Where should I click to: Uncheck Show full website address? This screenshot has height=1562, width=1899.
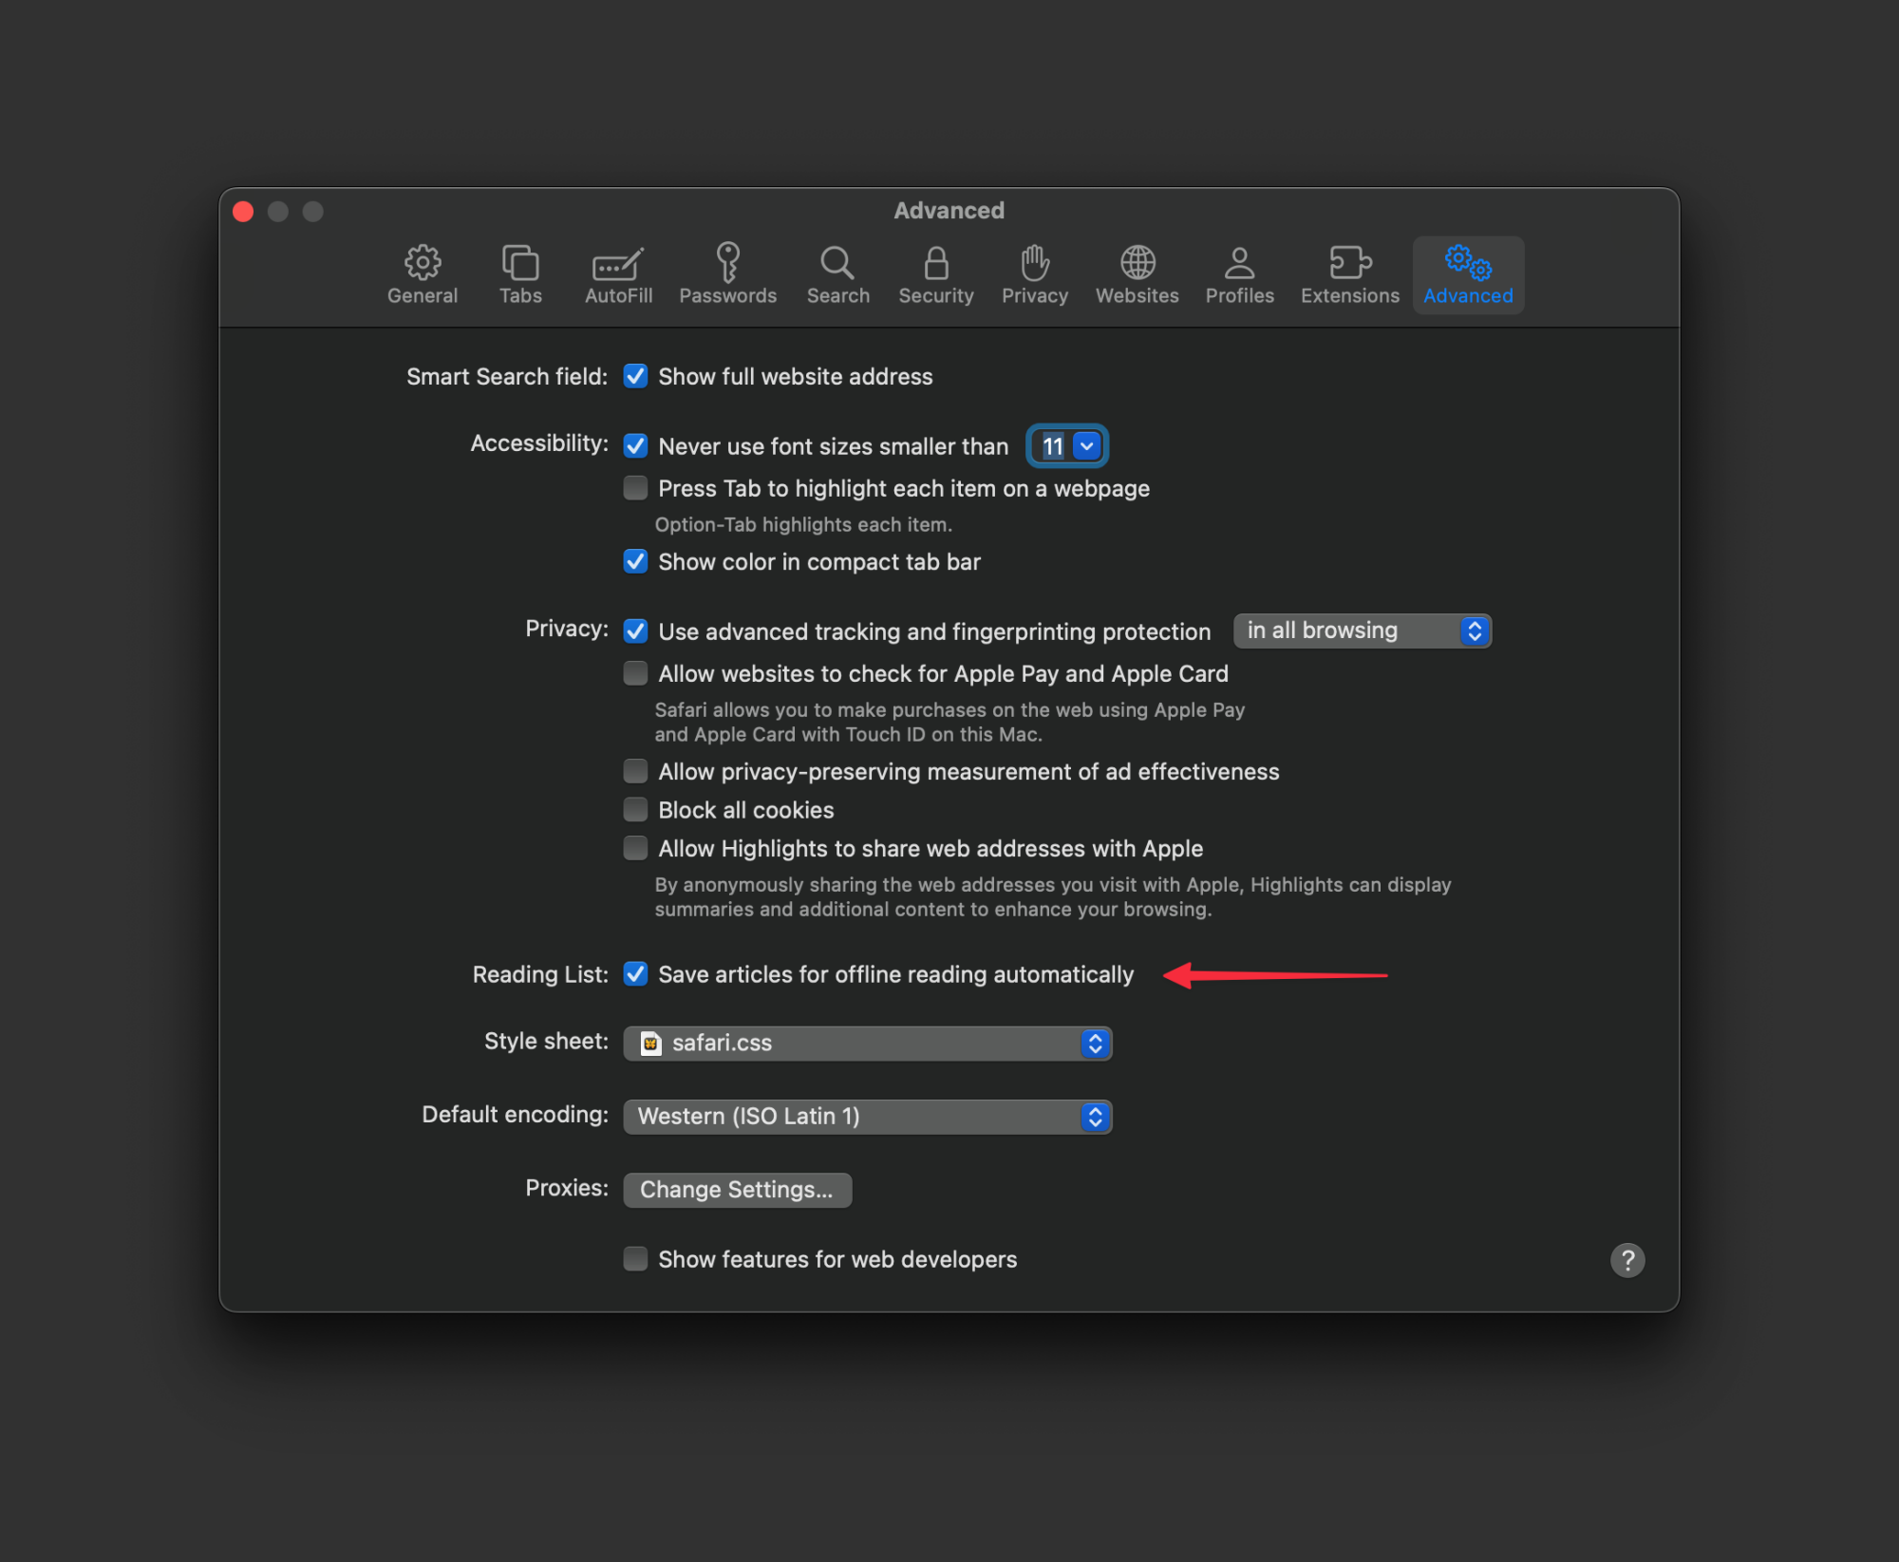[x=635, y=376]
